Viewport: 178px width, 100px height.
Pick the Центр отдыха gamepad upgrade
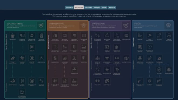coord(107,81)
